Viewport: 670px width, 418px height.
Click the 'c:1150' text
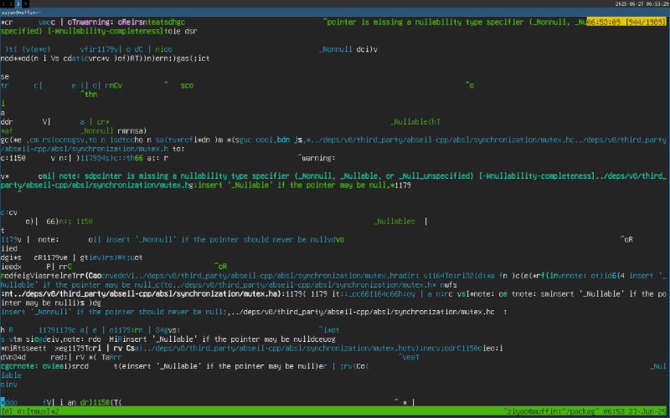pyautogui.click(x=13, y=158)
